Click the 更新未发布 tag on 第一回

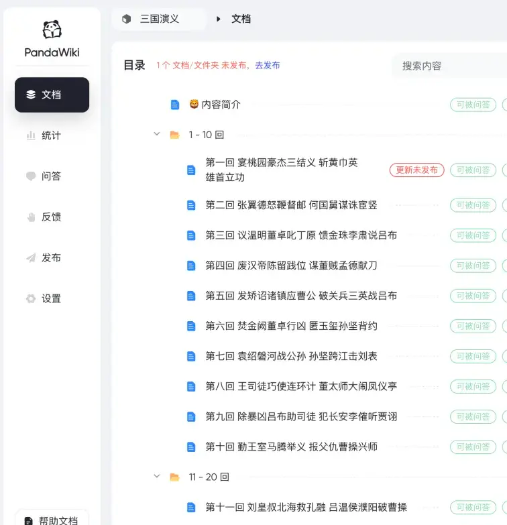tap(417, 170)
